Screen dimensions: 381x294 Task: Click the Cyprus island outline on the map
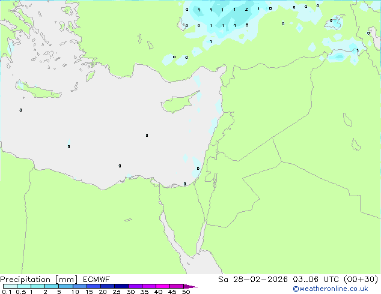(x=180, y=103)
